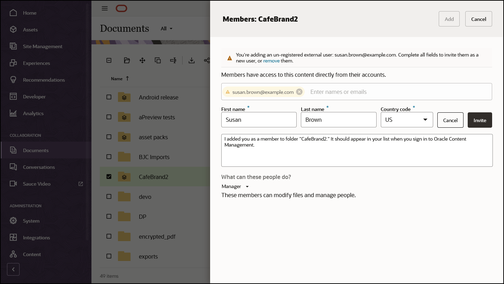504x284 pixels.
Task: Open Assets using the cube icon
Action: [x=13, y=30]
